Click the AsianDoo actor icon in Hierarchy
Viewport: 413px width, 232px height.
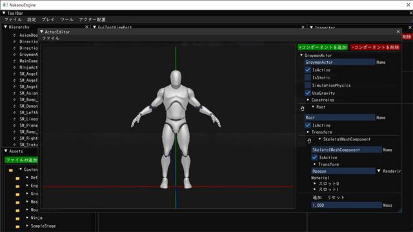[14, 35]
